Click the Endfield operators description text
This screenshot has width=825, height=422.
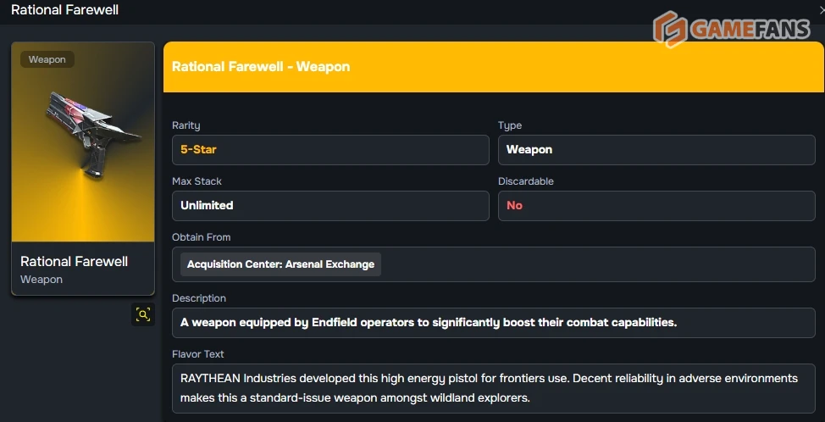429,323
